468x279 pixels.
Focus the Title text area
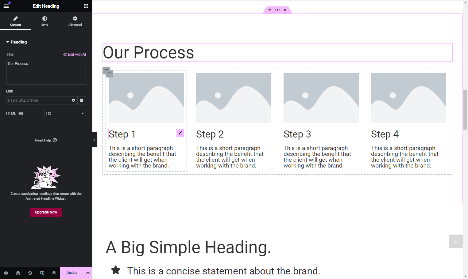click(x=46, y=72)
